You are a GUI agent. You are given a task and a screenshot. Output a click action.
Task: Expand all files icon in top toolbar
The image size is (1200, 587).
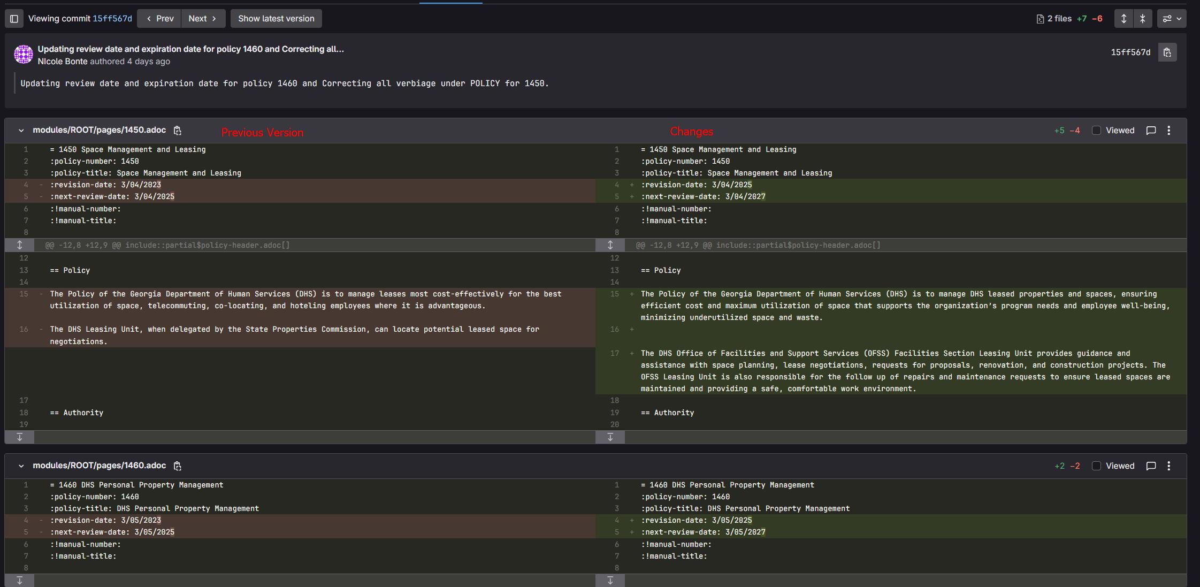click(1123, 19)
